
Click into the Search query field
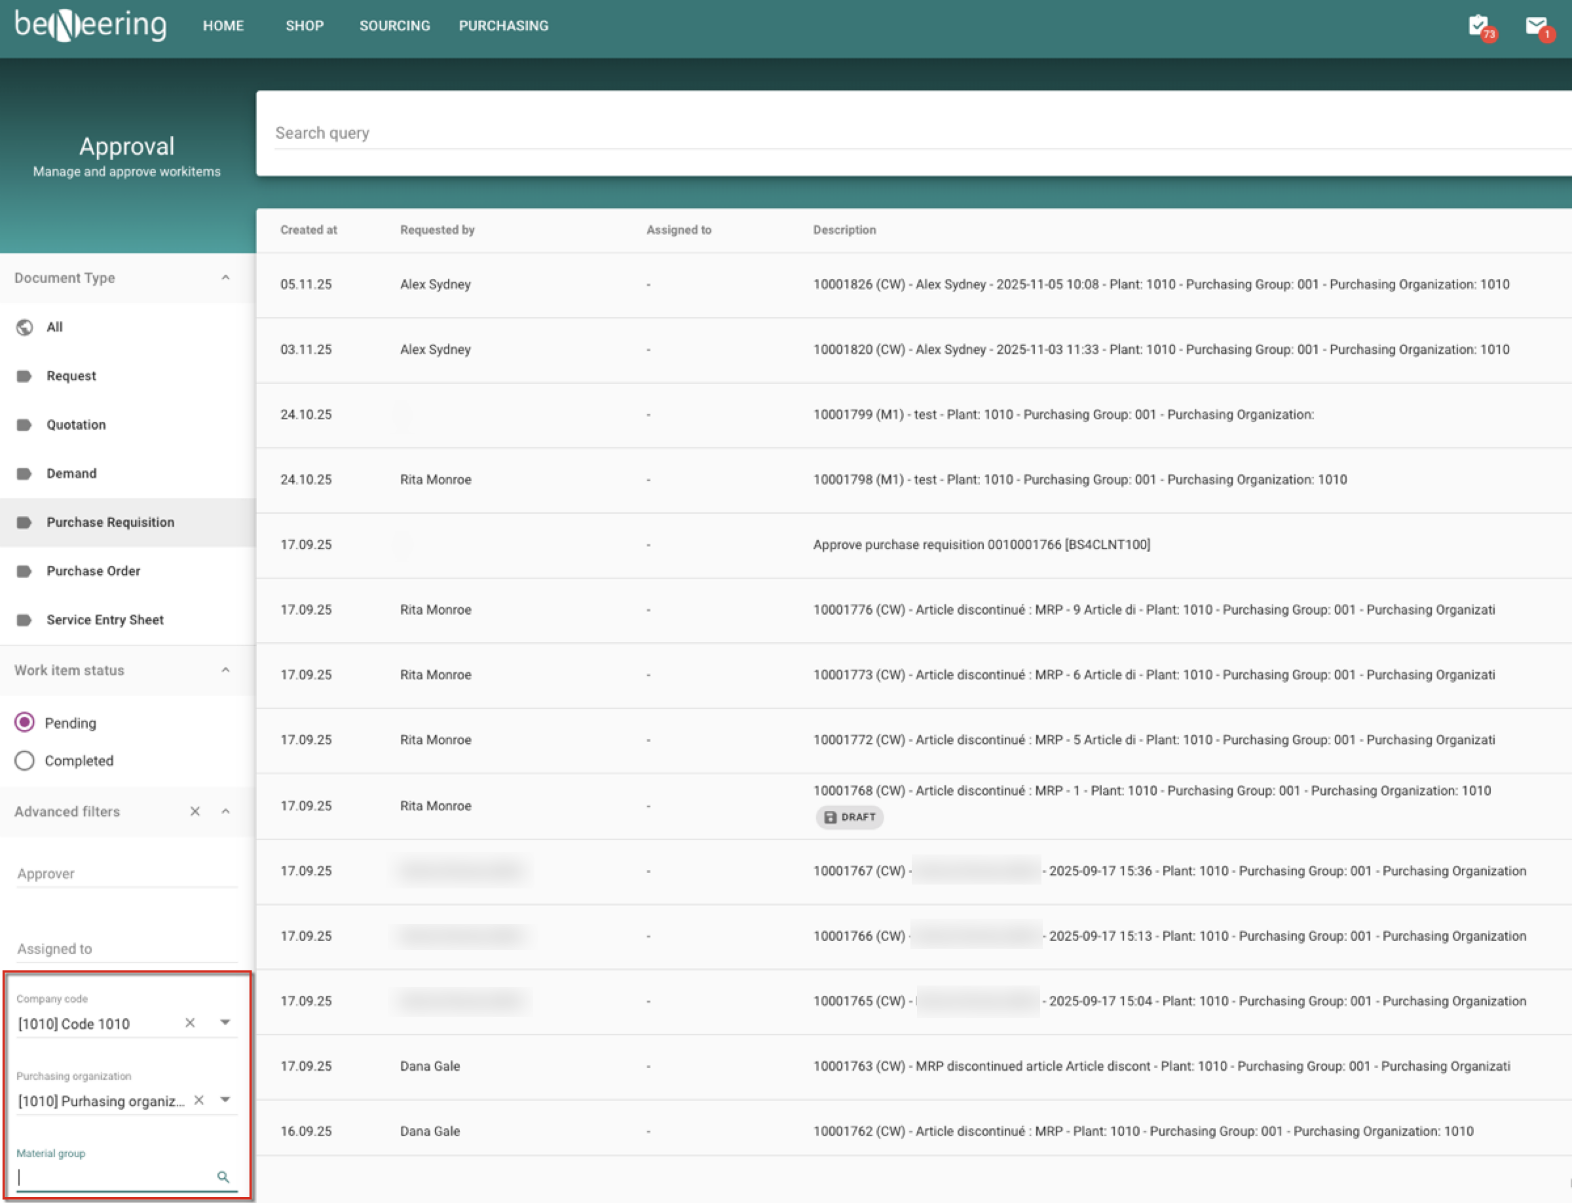859,133
